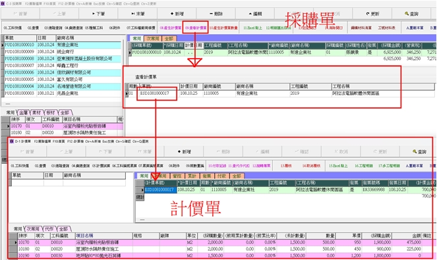This screenshot has height=260, width=437.
Task: Switch to 全部 tab in 採購單 header grid
Action: click(169, 38)
